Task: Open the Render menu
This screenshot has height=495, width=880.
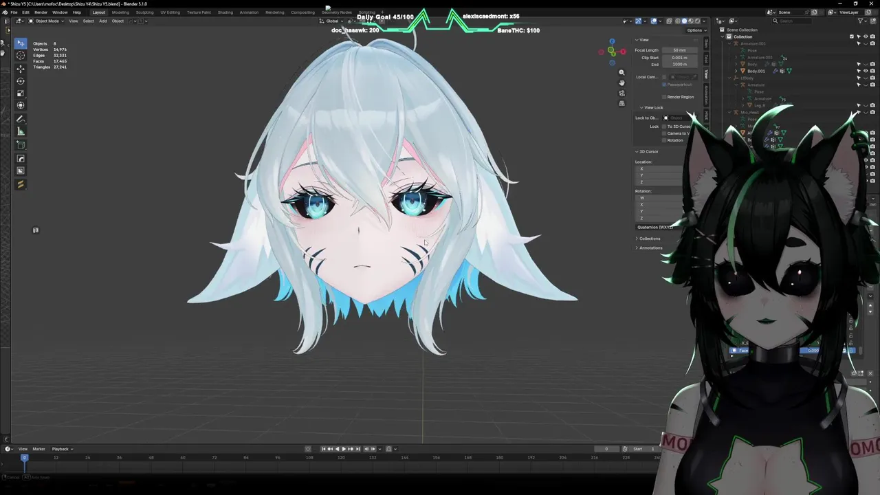Action: [41, 12]
